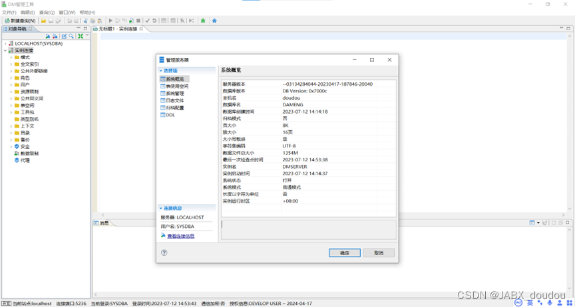This screenshot has width=575, height=307.
Task: Expand the 安全 node in the tree
Action: (11, 147)
